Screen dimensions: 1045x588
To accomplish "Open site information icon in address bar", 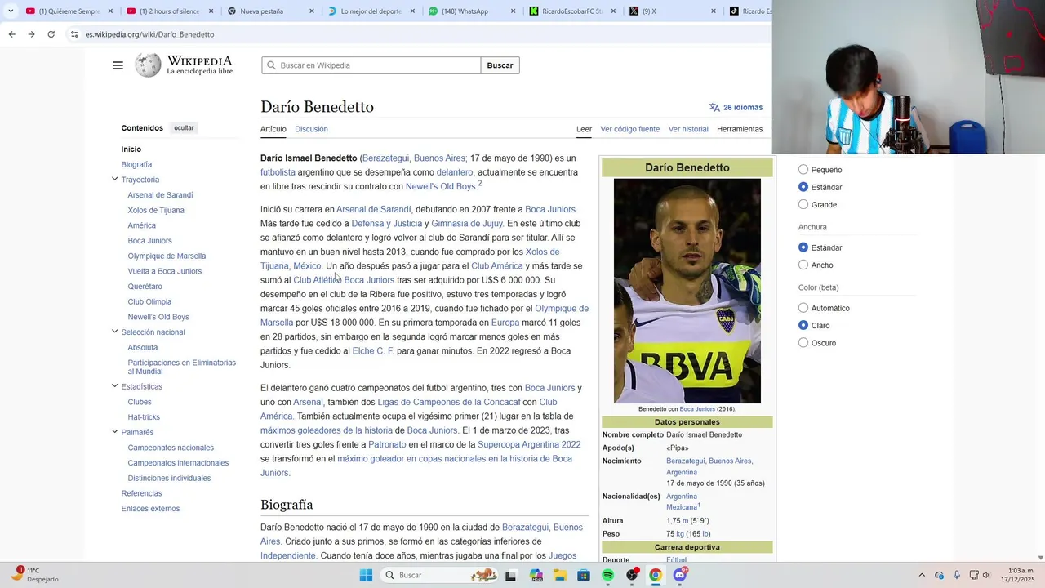I will click(x=74, y=34).
